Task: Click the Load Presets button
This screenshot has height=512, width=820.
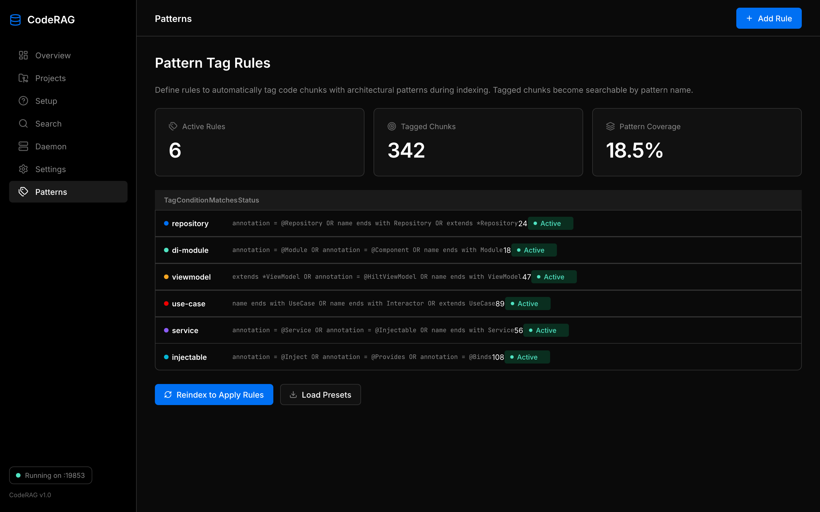Action: pos(320,395)
